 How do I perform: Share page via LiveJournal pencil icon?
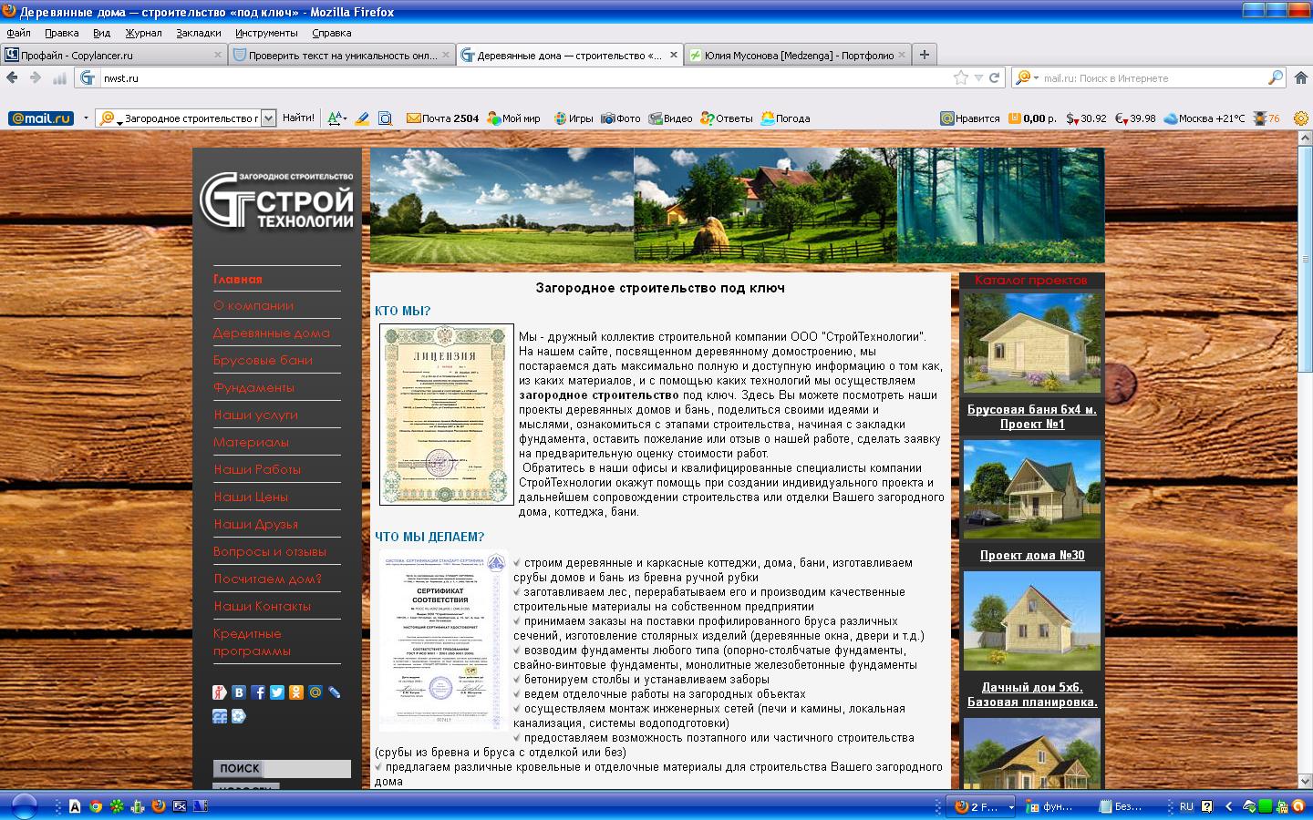tap(335, 692)
